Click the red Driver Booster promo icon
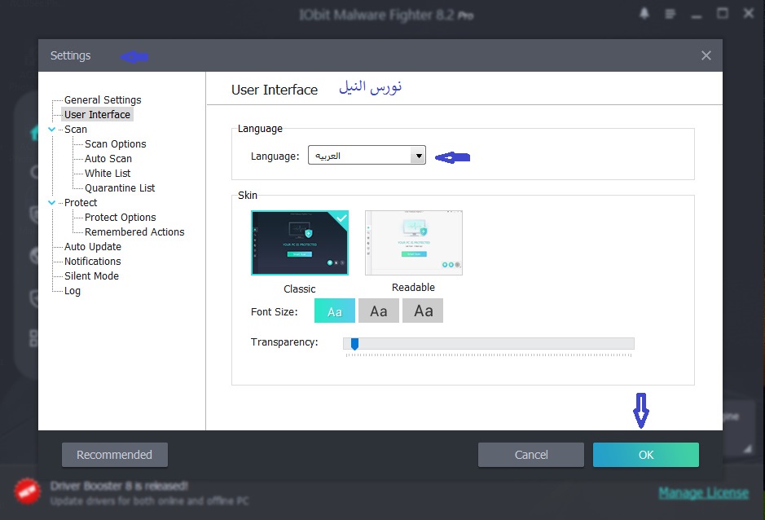Screen dimensions: 765x520 28,490
